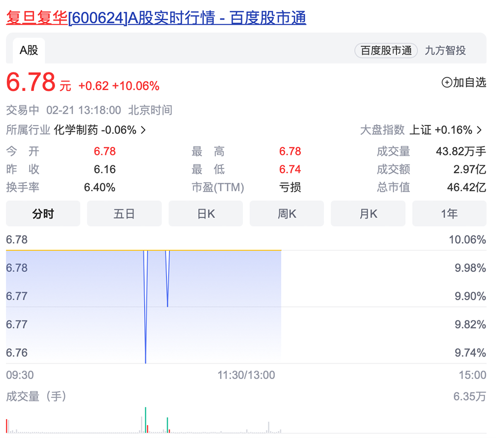Expand the 上证 index chevron
Screen dimensions: 496x438
(479, 130)
